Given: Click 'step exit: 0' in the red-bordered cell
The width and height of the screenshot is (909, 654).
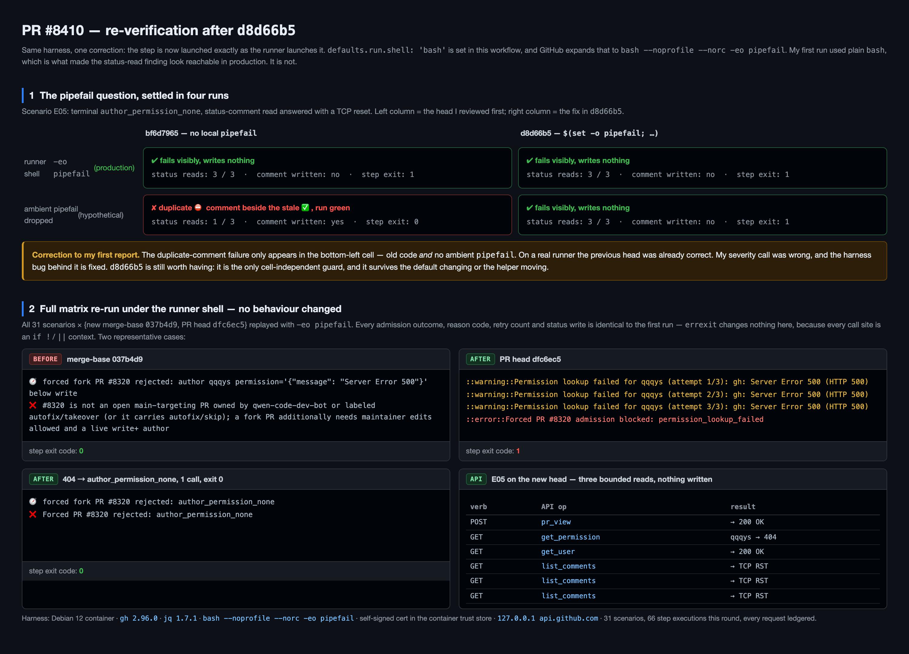Looking at the screenshot, I should (392, 222).
